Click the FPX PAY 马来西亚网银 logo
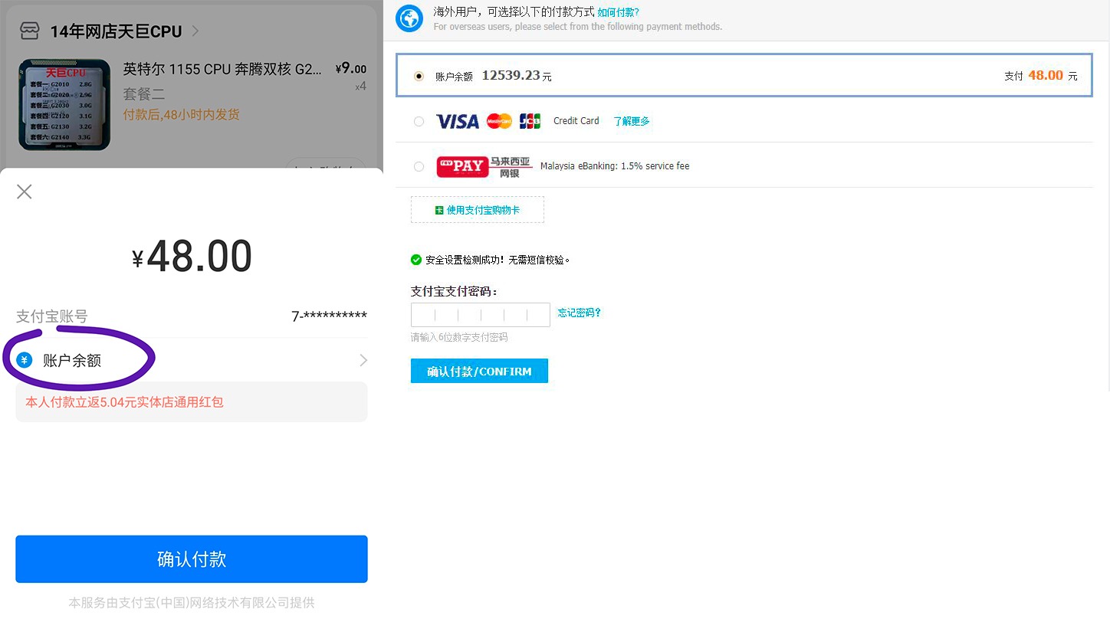 (x=484, y=167)
